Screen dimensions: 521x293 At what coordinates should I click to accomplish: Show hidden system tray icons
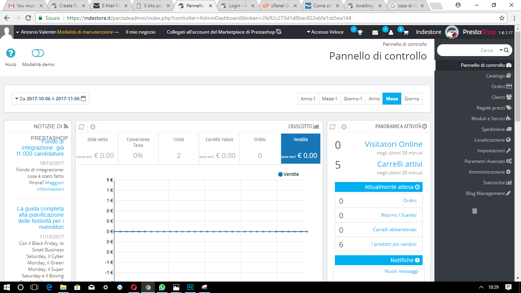click(x=481, y=287)
